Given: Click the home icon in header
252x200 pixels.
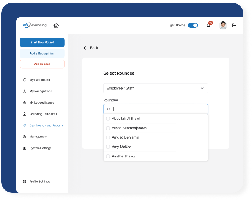Looking at the screenshot, I should tap(56, 26).
